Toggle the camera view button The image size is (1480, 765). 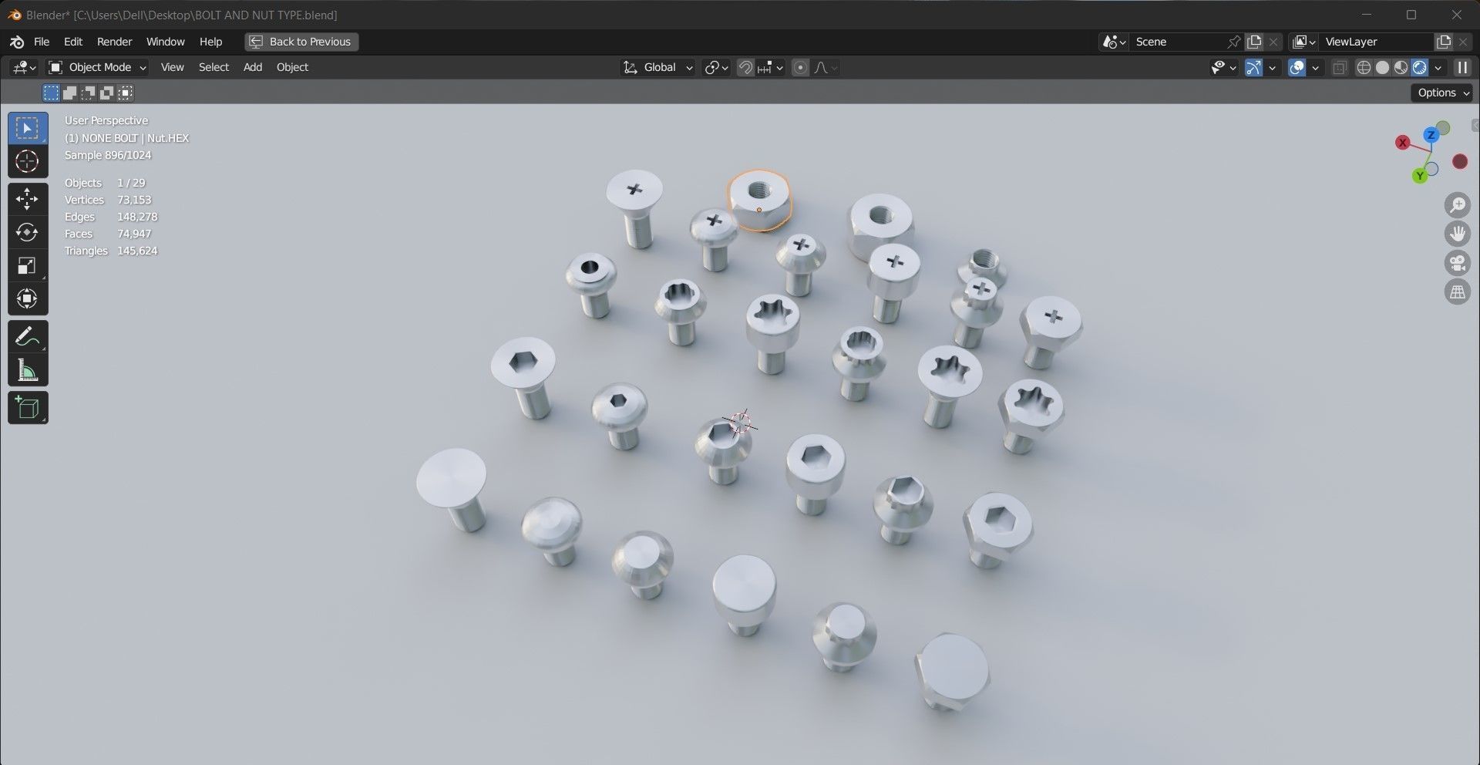[1457, 263]
